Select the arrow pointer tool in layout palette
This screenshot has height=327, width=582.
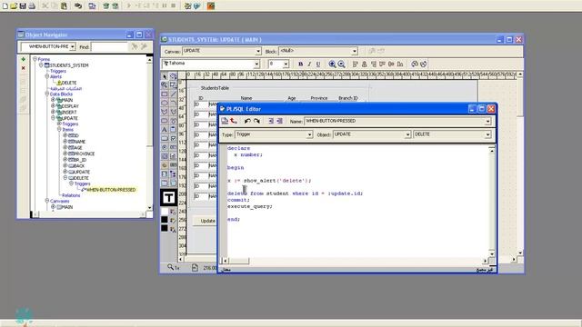coord(165,76)
